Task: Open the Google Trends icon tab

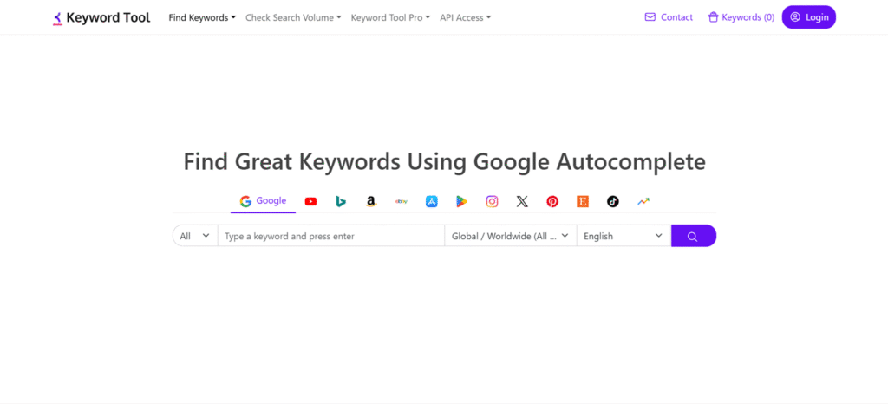Action: coord(643,201)
